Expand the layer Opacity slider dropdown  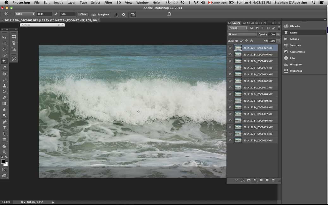point(278,34)
